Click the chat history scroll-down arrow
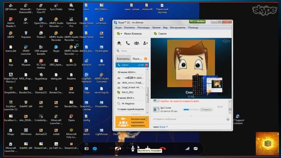Screen dimensions: 281x158 pos(230,113)
